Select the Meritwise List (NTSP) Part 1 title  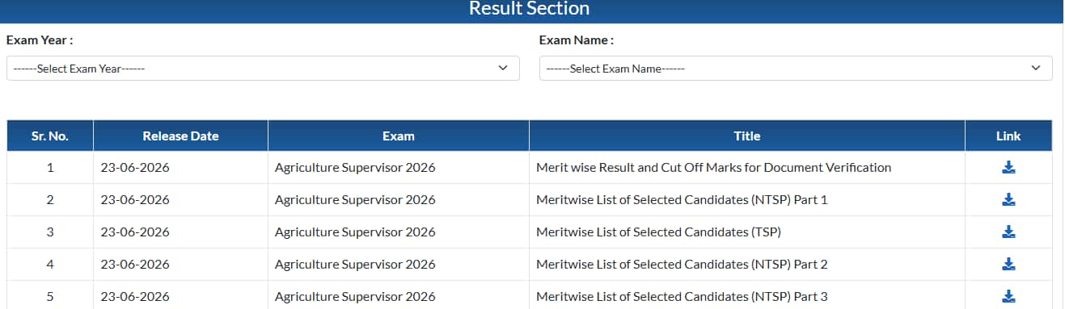(x=682, y=200)
